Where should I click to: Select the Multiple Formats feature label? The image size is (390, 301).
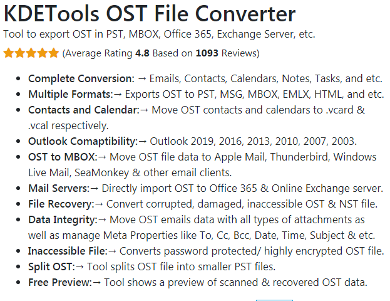click(x=71, y=95)
